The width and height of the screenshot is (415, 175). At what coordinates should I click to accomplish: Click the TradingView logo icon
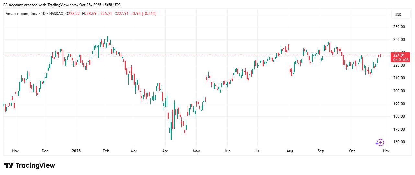pyautogui.click(x=8, y=165)
